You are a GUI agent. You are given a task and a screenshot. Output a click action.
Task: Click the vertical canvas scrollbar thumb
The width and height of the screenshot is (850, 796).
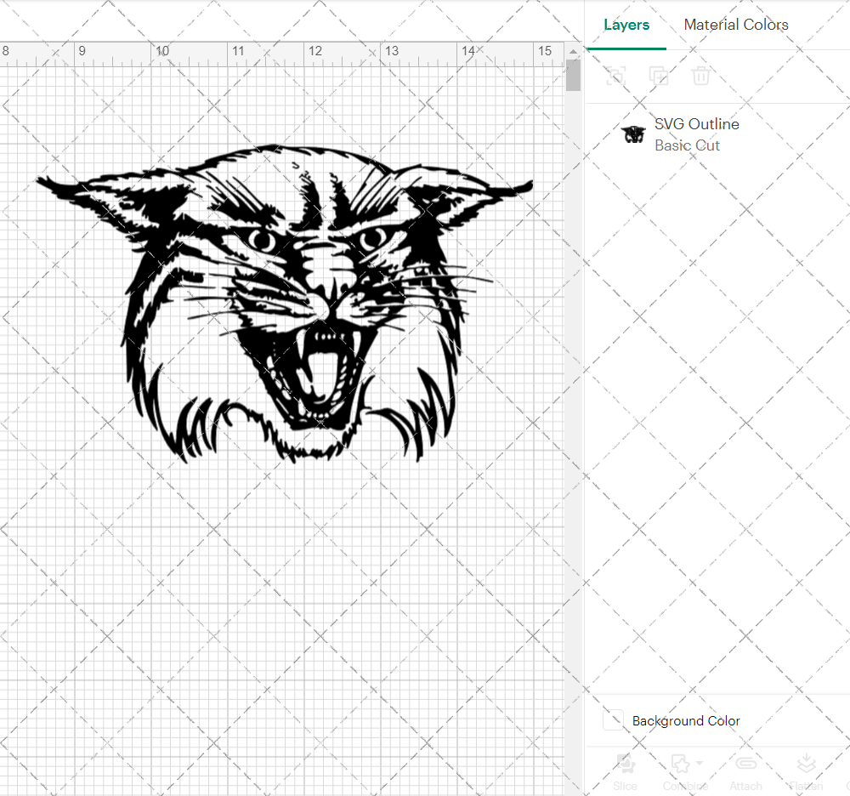[x=573, y=76]
